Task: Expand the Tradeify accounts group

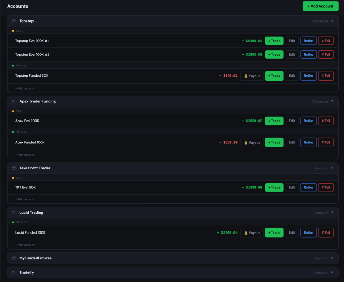Action: 332,272
